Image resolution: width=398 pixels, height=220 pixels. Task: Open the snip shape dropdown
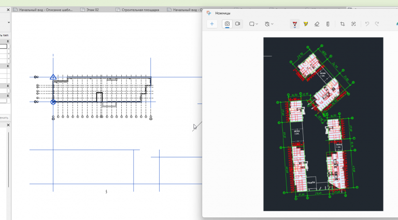coord(253,24)
